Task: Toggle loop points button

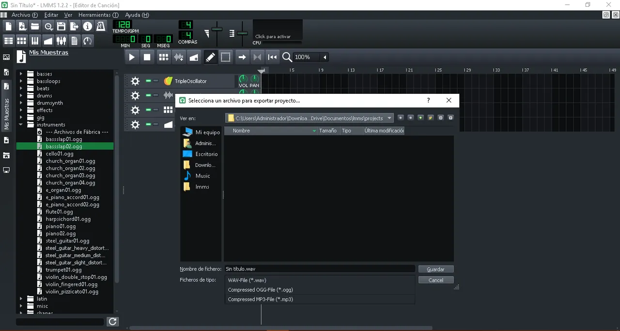Action: pyautogui.click(x=257, y=57)
